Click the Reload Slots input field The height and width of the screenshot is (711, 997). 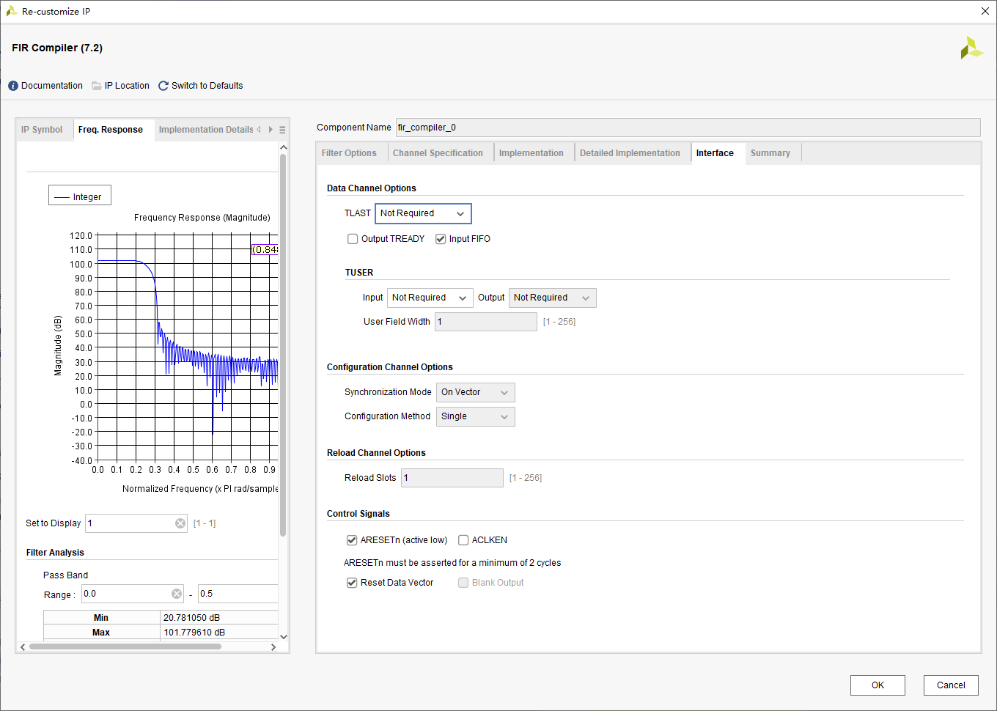click(x=452, y=478)
